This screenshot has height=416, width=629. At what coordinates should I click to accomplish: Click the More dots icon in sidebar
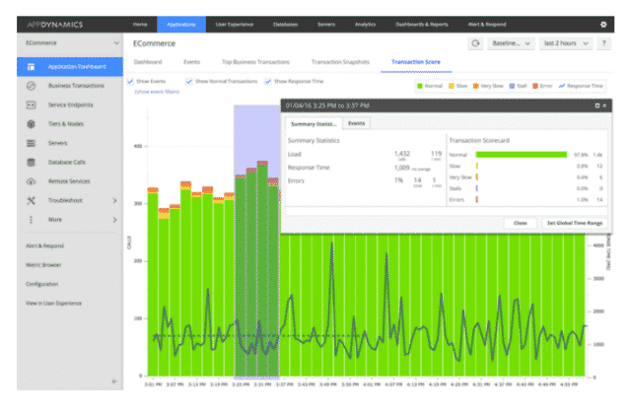point(31,220)
